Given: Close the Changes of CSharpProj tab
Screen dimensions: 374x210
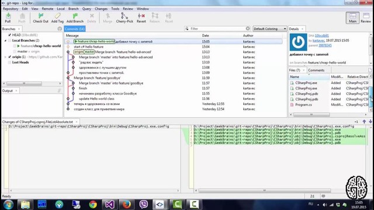Looking at the screenshot, I should pyautogui.click(x=77, y=122).
